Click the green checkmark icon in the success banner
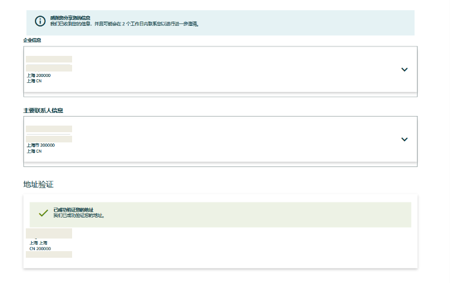 (x=43, y=213)
